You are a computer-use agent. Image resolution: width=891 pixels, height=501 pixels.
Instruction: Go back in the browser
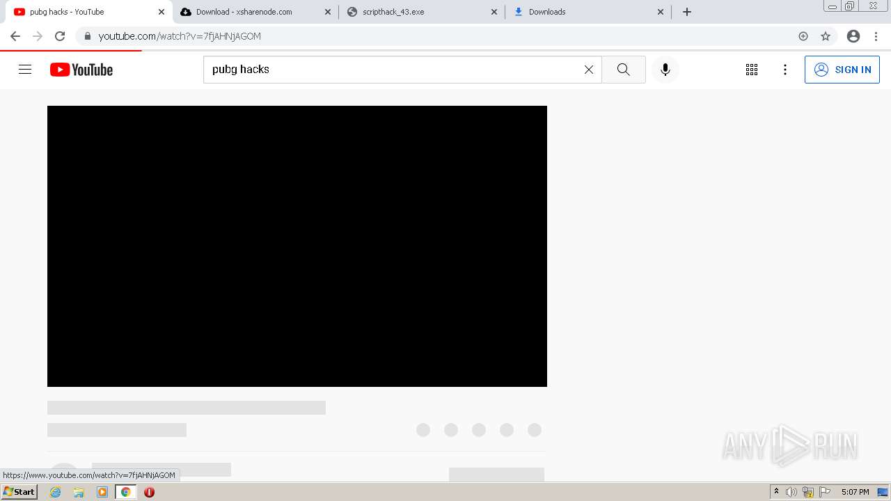(x=15, y=36)
